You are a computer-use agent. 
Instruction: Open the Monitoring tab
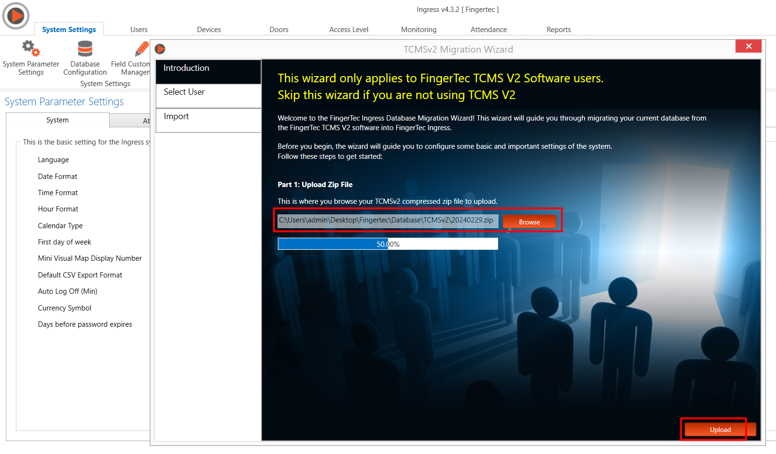(x=419, y=30)
